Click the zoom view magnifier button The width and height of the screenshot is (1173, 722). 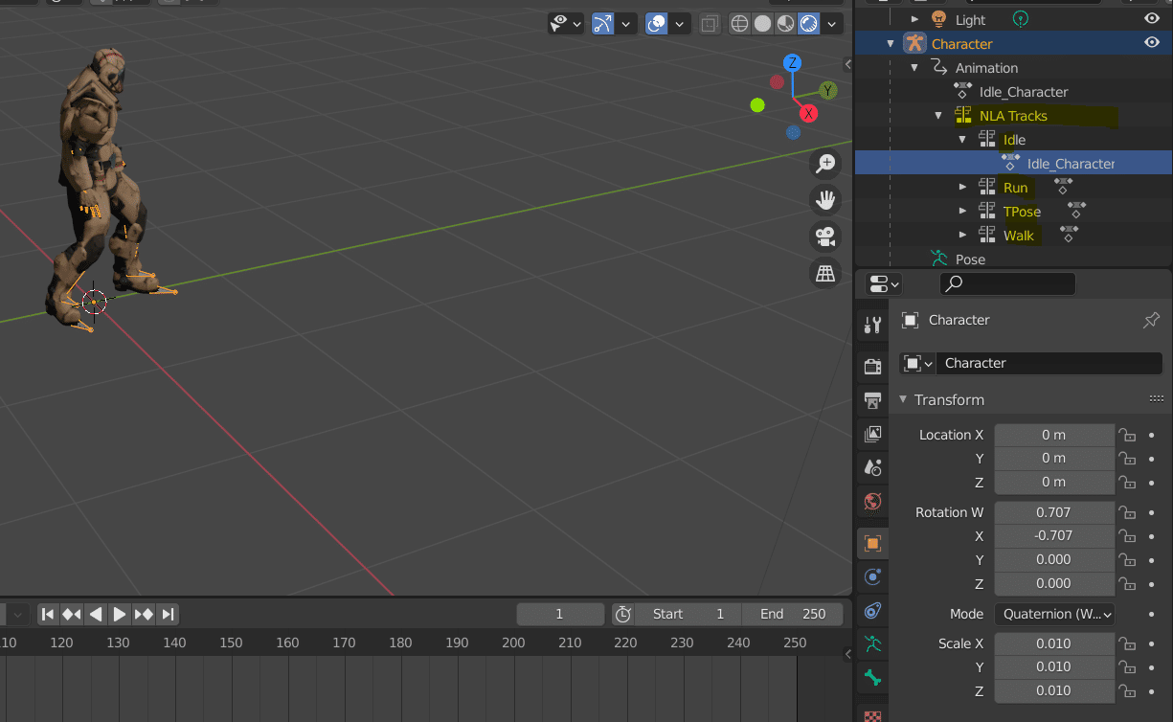[824, 164]
